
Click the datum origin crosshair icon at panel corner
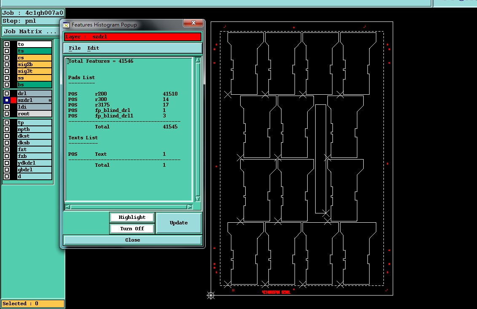tap(211, 295)
